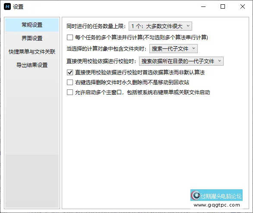Select 导出结果设置 tab
This screenshot has width=253, height=213.
pos(32,65)
